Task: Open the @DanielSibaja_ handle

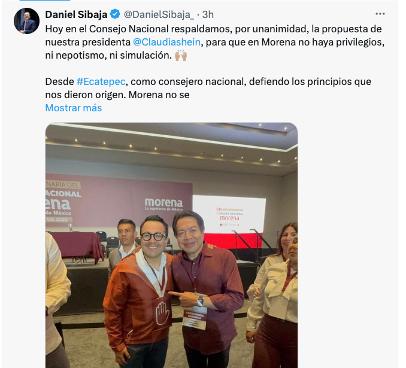Action: [159, 15]
